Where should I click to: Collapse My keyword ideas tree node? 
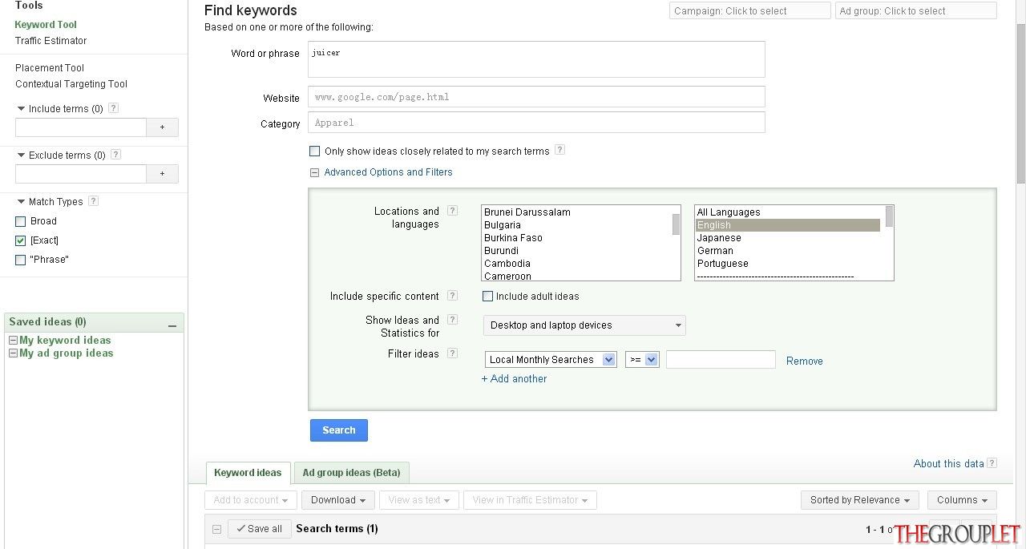coord(13,341)
